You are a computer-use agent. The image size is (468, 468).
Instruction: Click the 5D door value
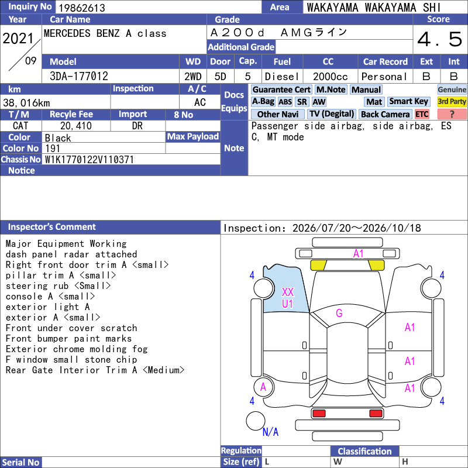[x=221, y=77]
